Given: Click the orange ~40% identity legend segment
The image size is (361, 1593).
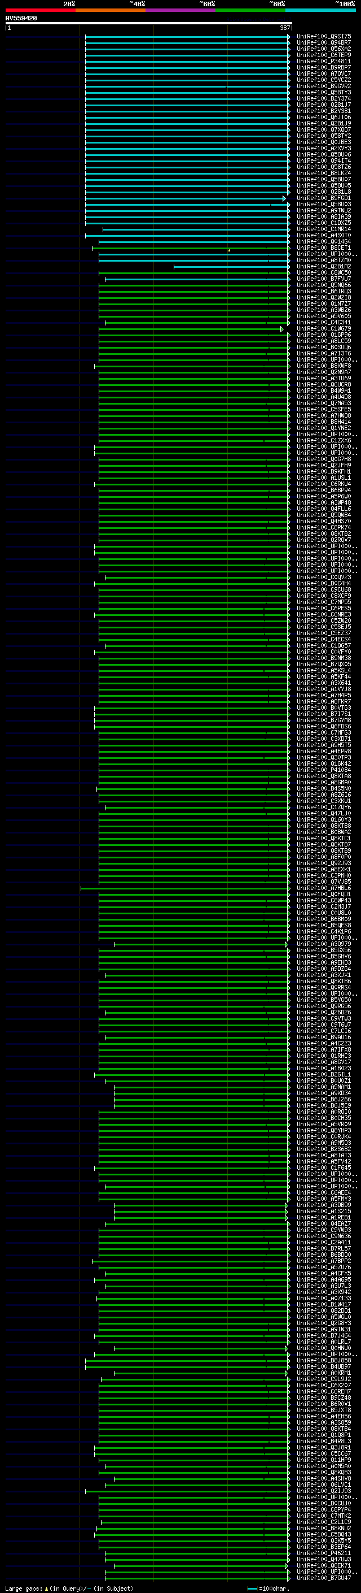Looking at the screenshot, I should (111, 10).
